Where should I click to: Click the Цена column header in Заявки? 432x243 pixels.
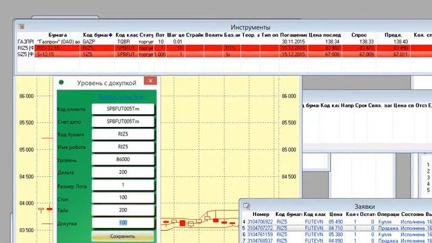(335, 214)
